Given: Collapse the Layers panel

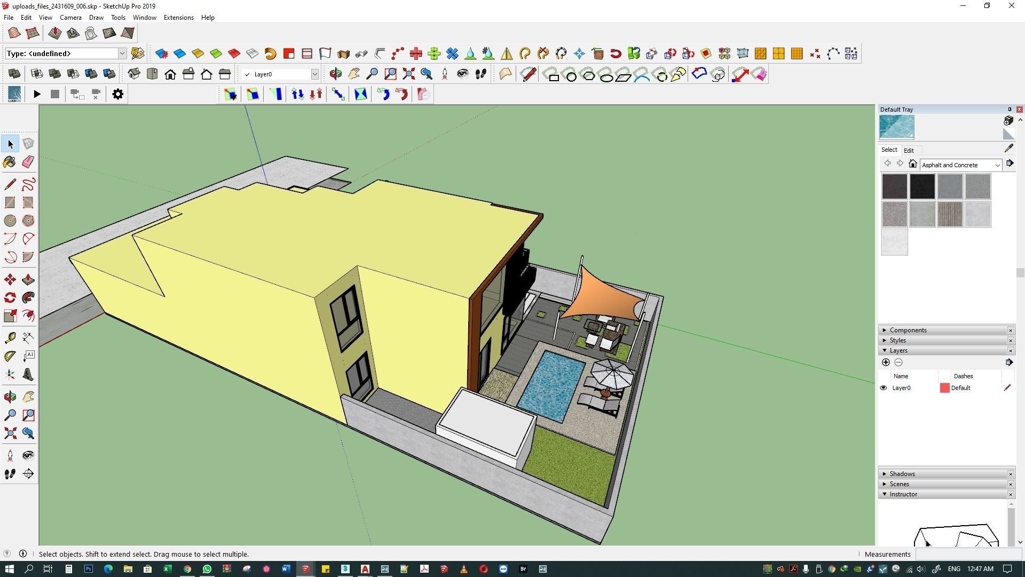Looking at the screenshot, I should point(898,350).
